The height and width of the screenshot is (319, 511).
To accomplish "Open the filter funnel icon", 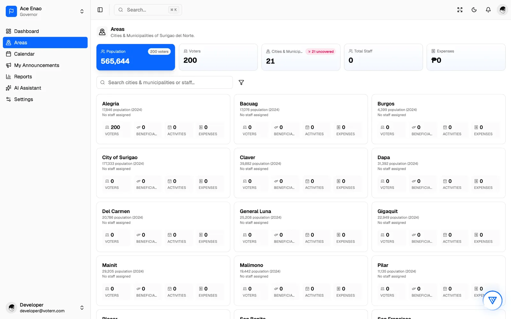I will tap(241, 82).
